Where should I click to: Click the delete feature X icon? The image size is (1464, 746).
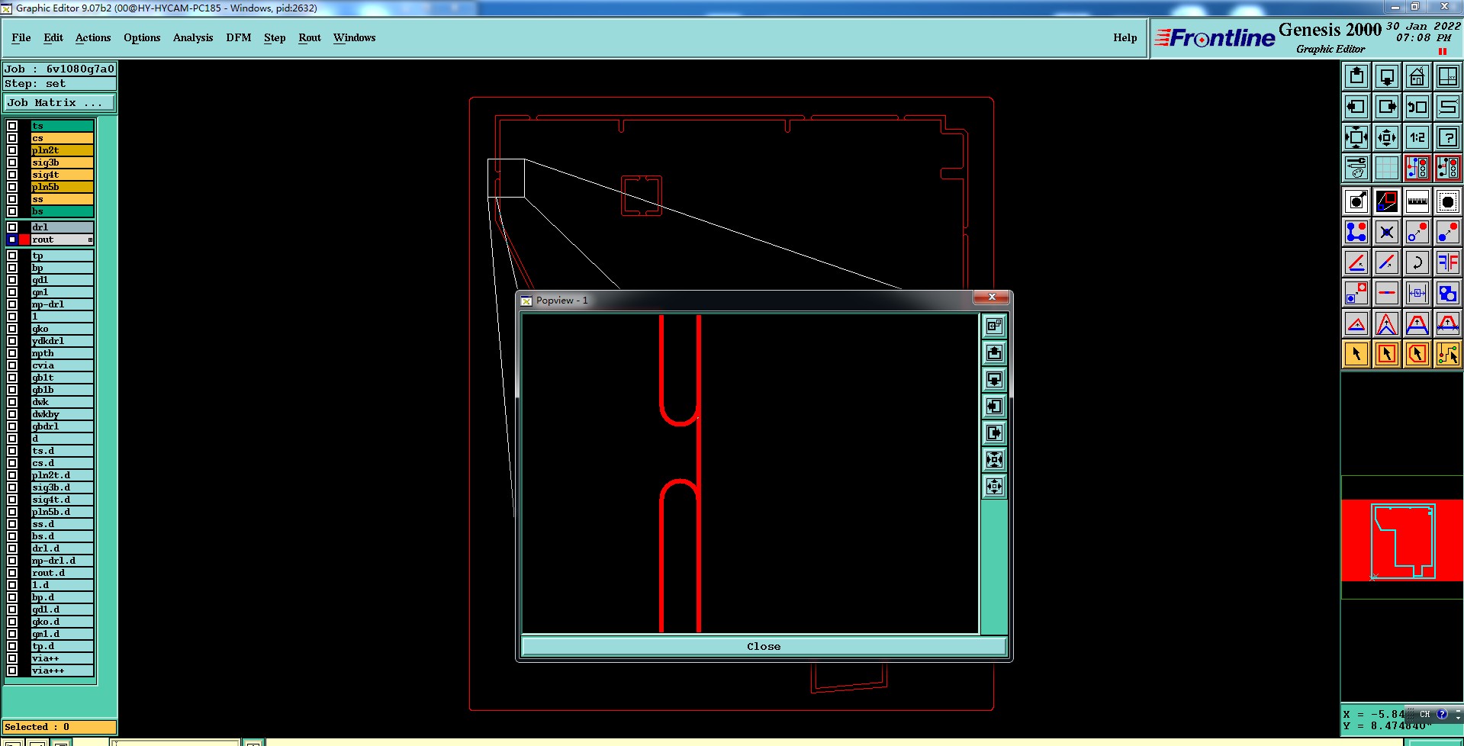point(1387,232)
